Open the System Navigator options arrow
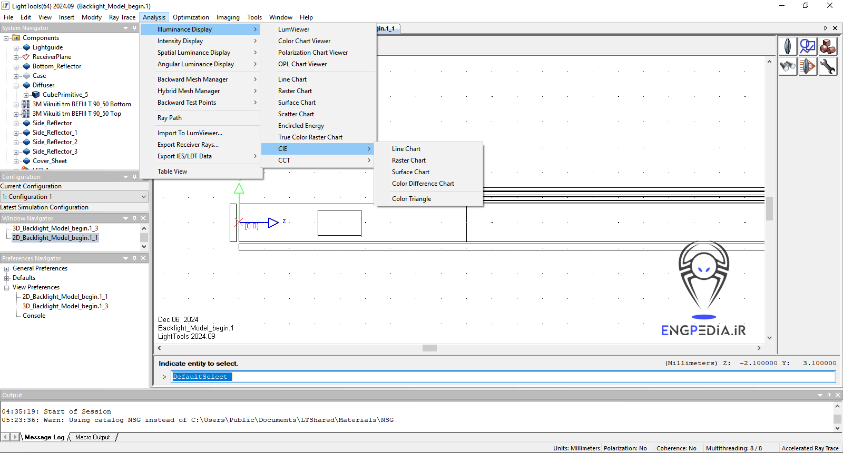This screenshot has width=843, height=453. click(125, 28)
